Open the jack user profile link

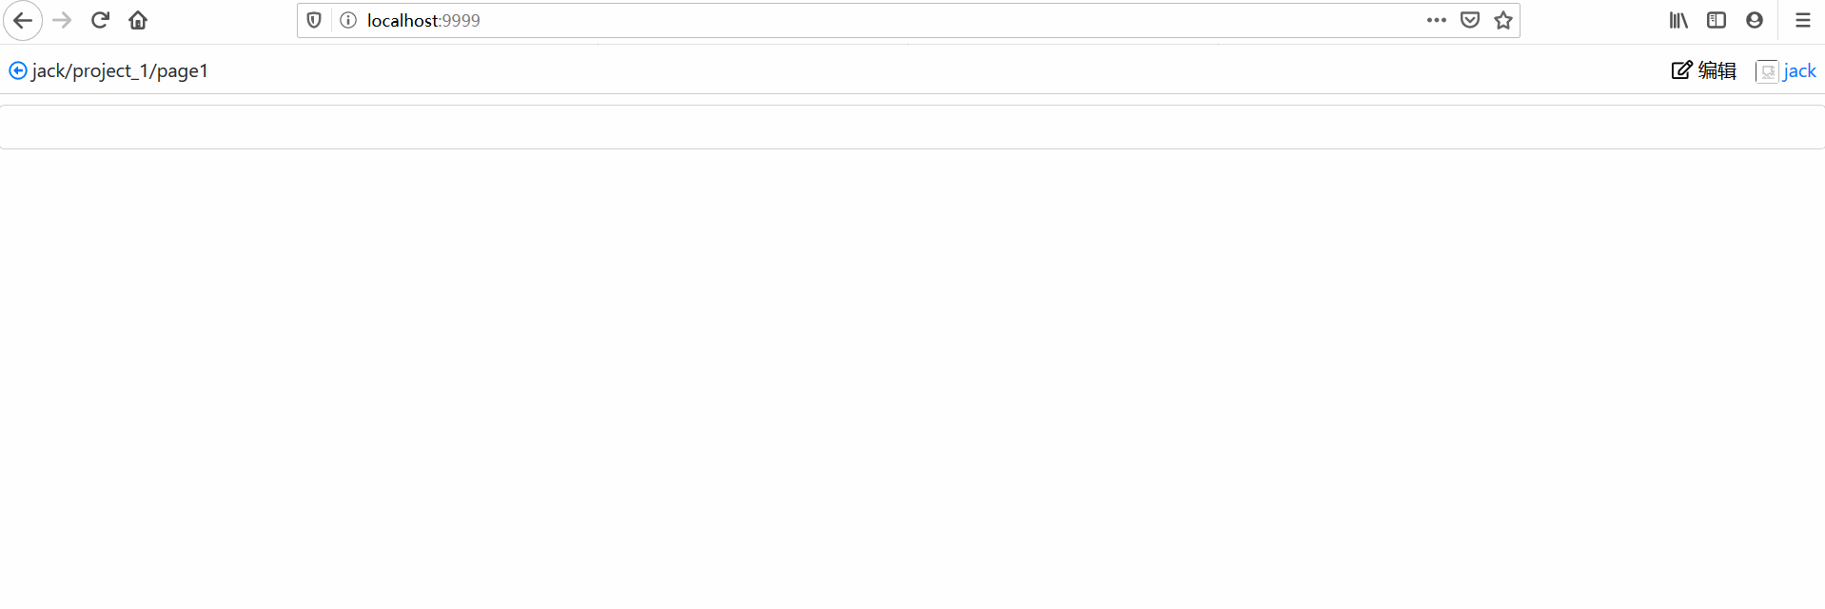[1799, 70]
